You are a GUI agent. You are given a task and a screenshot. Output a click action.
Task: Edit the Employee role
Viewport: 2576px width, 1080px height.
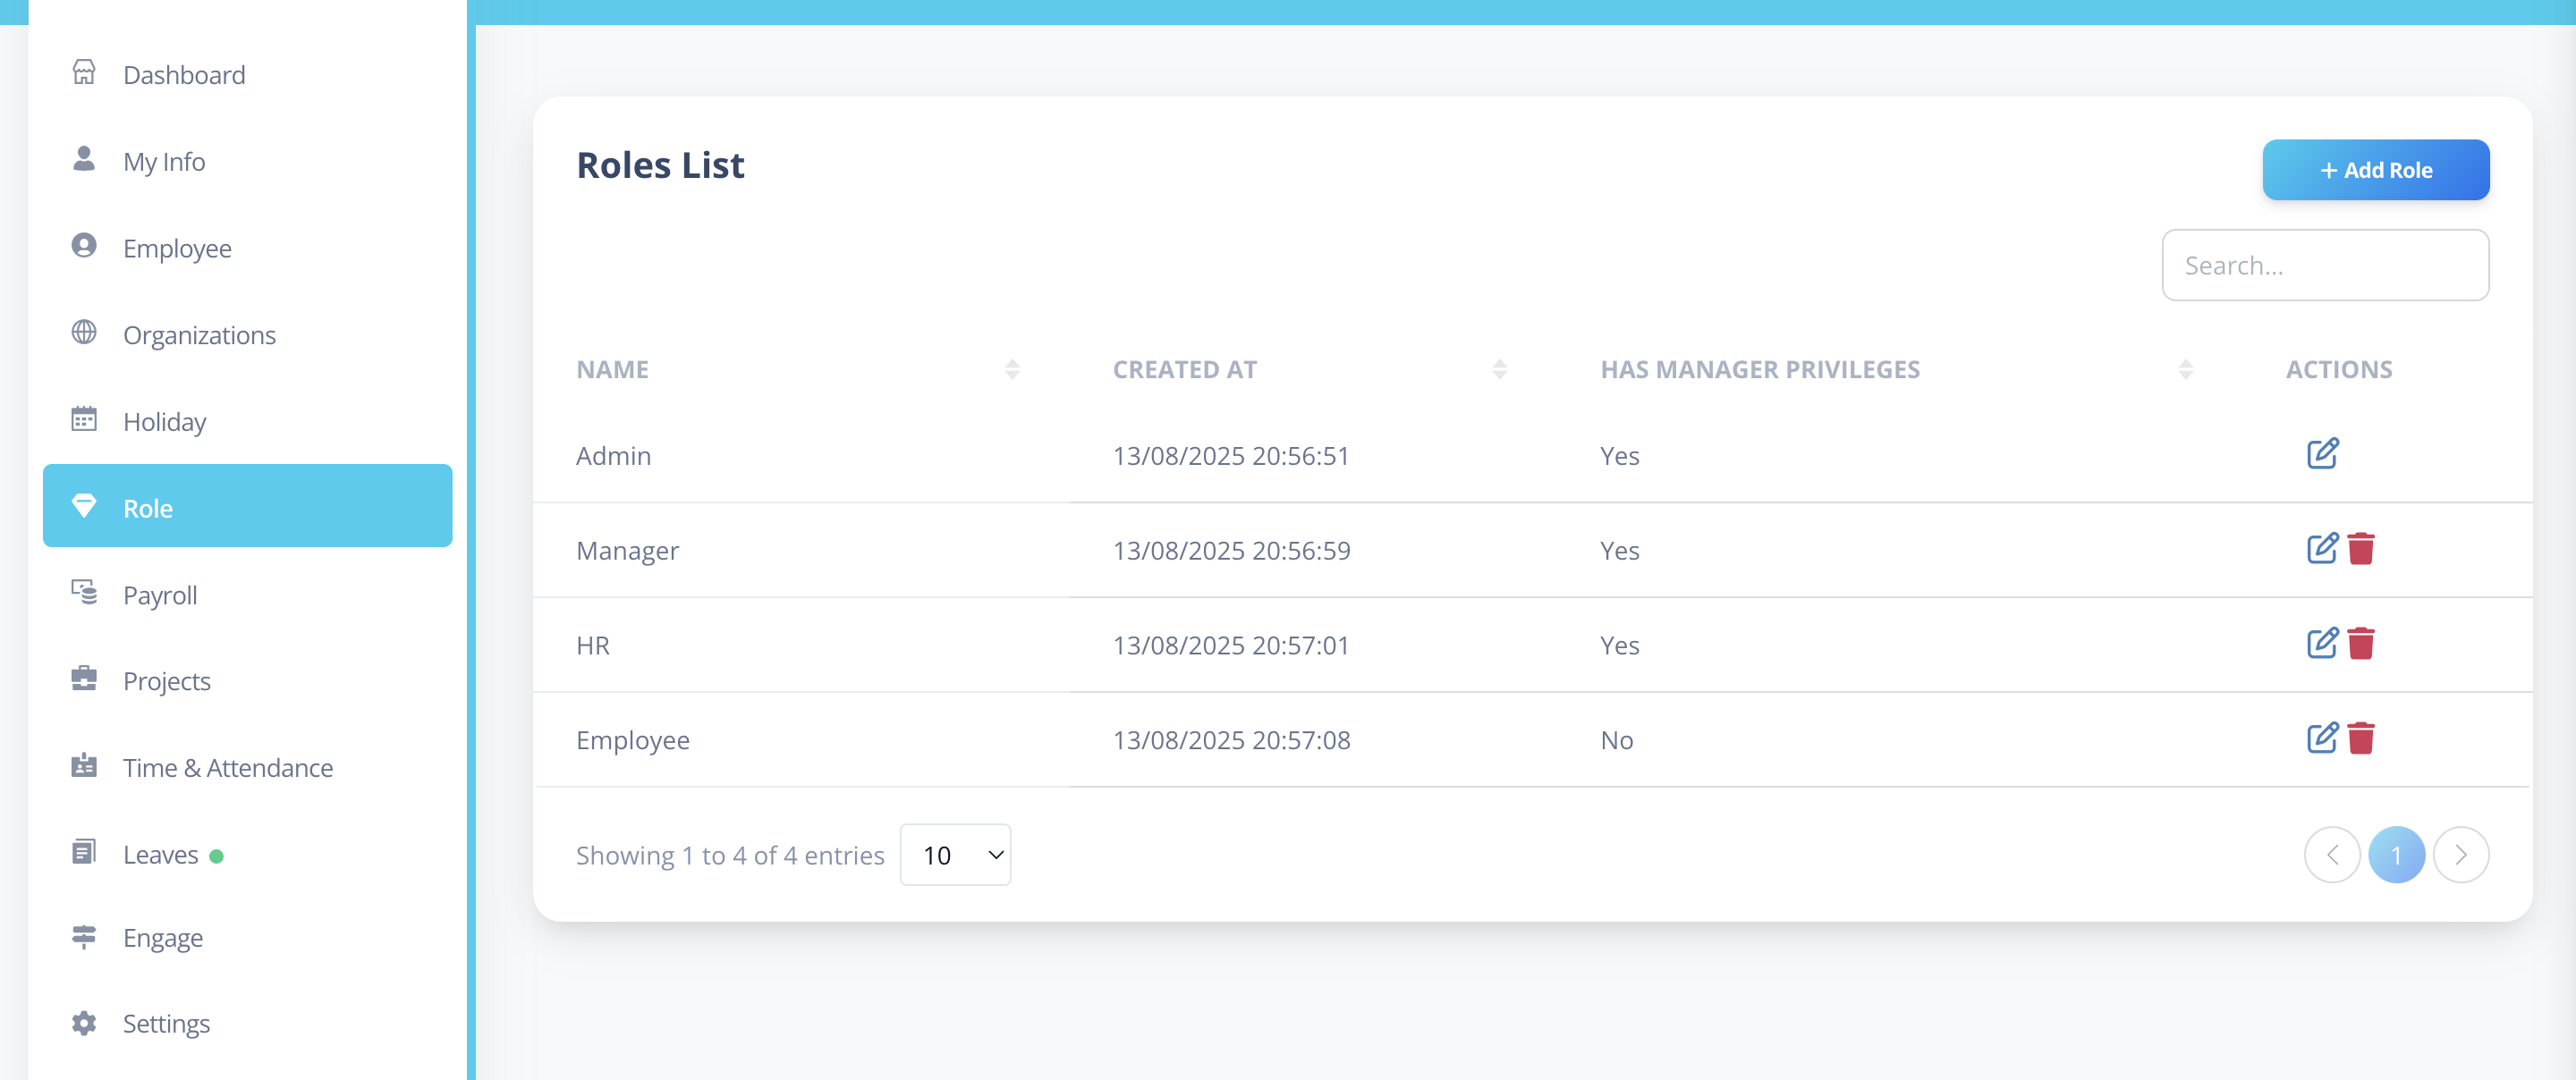pos(2322,738)
